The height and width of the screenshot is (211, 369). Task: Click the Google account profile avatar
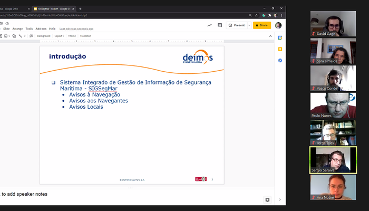click(278, 25)
